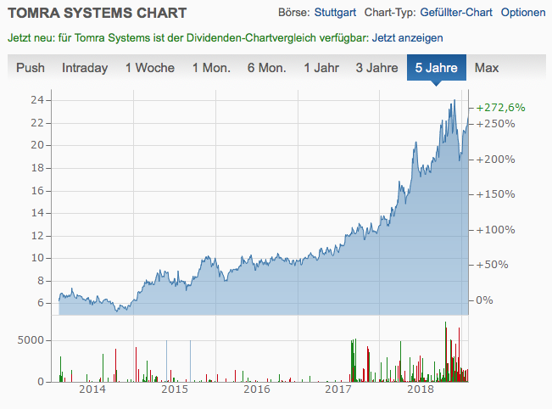Open the Gefüllter-Chart chart type selector
552x409 pixels.
(x=456, y=13)
